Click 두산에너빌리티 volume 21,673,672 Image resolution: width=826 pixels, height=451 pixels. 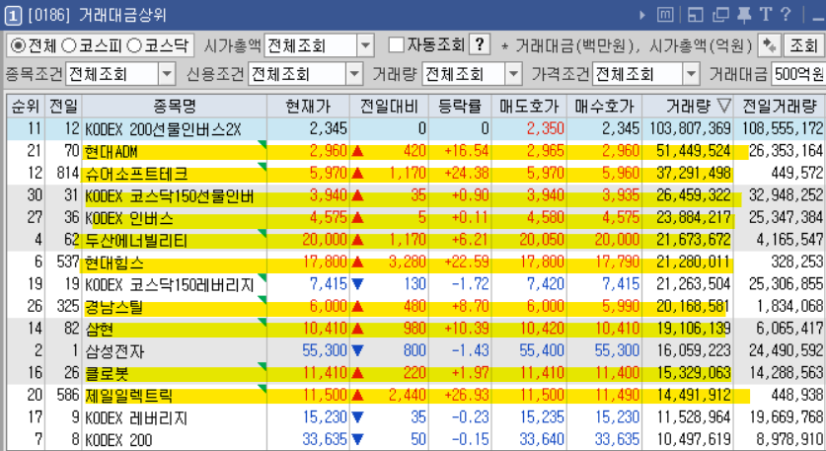click(x=693, y=239)
